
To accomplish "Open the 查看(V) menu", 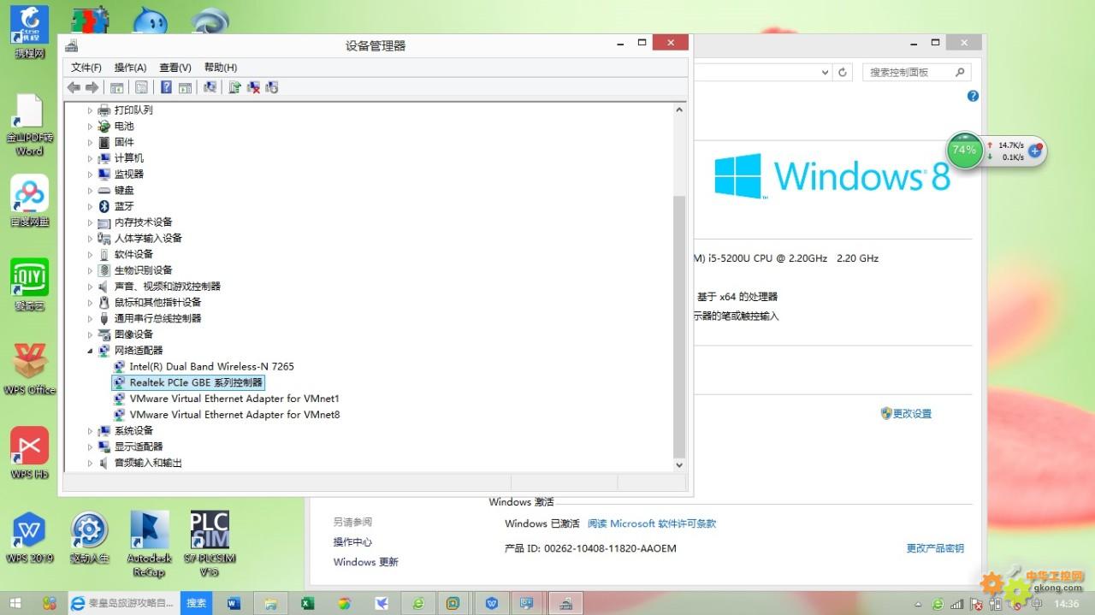I will click(175, 68).
